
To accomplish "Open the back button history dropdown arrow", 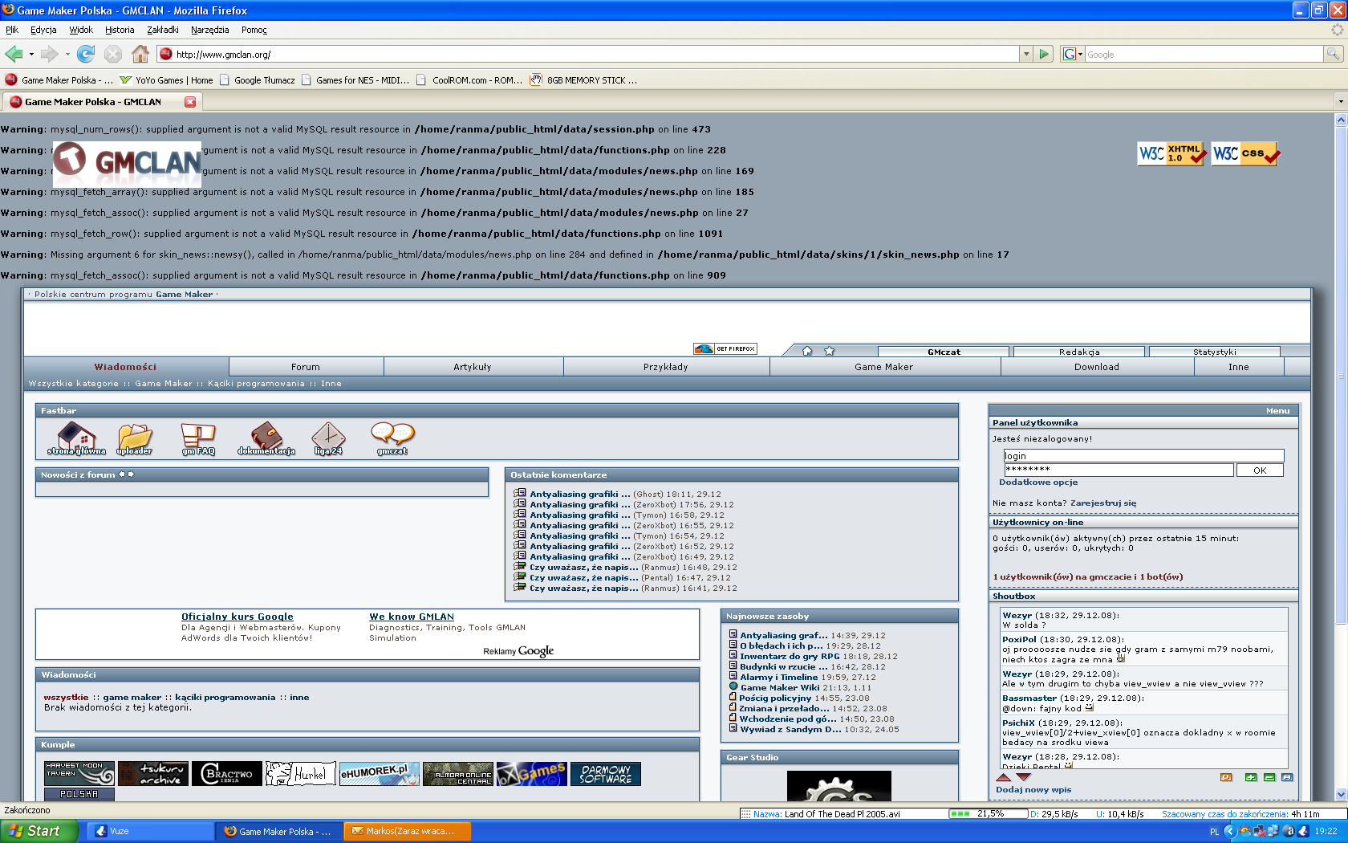I will click(x=31, y=54).
